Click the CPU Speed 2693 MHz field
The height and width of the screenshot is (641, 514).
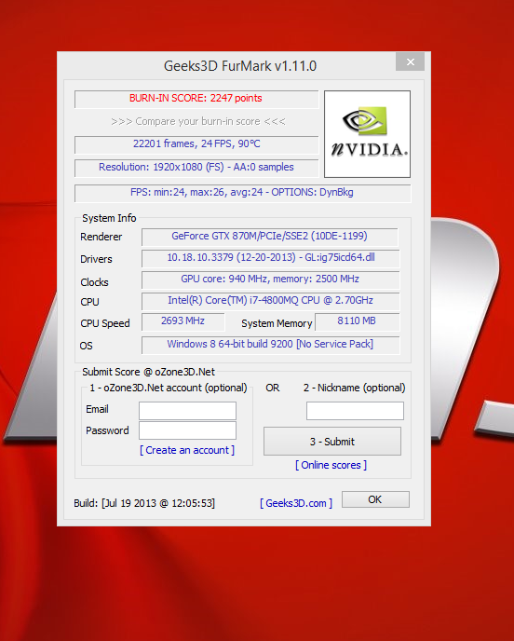pos(183,322)
